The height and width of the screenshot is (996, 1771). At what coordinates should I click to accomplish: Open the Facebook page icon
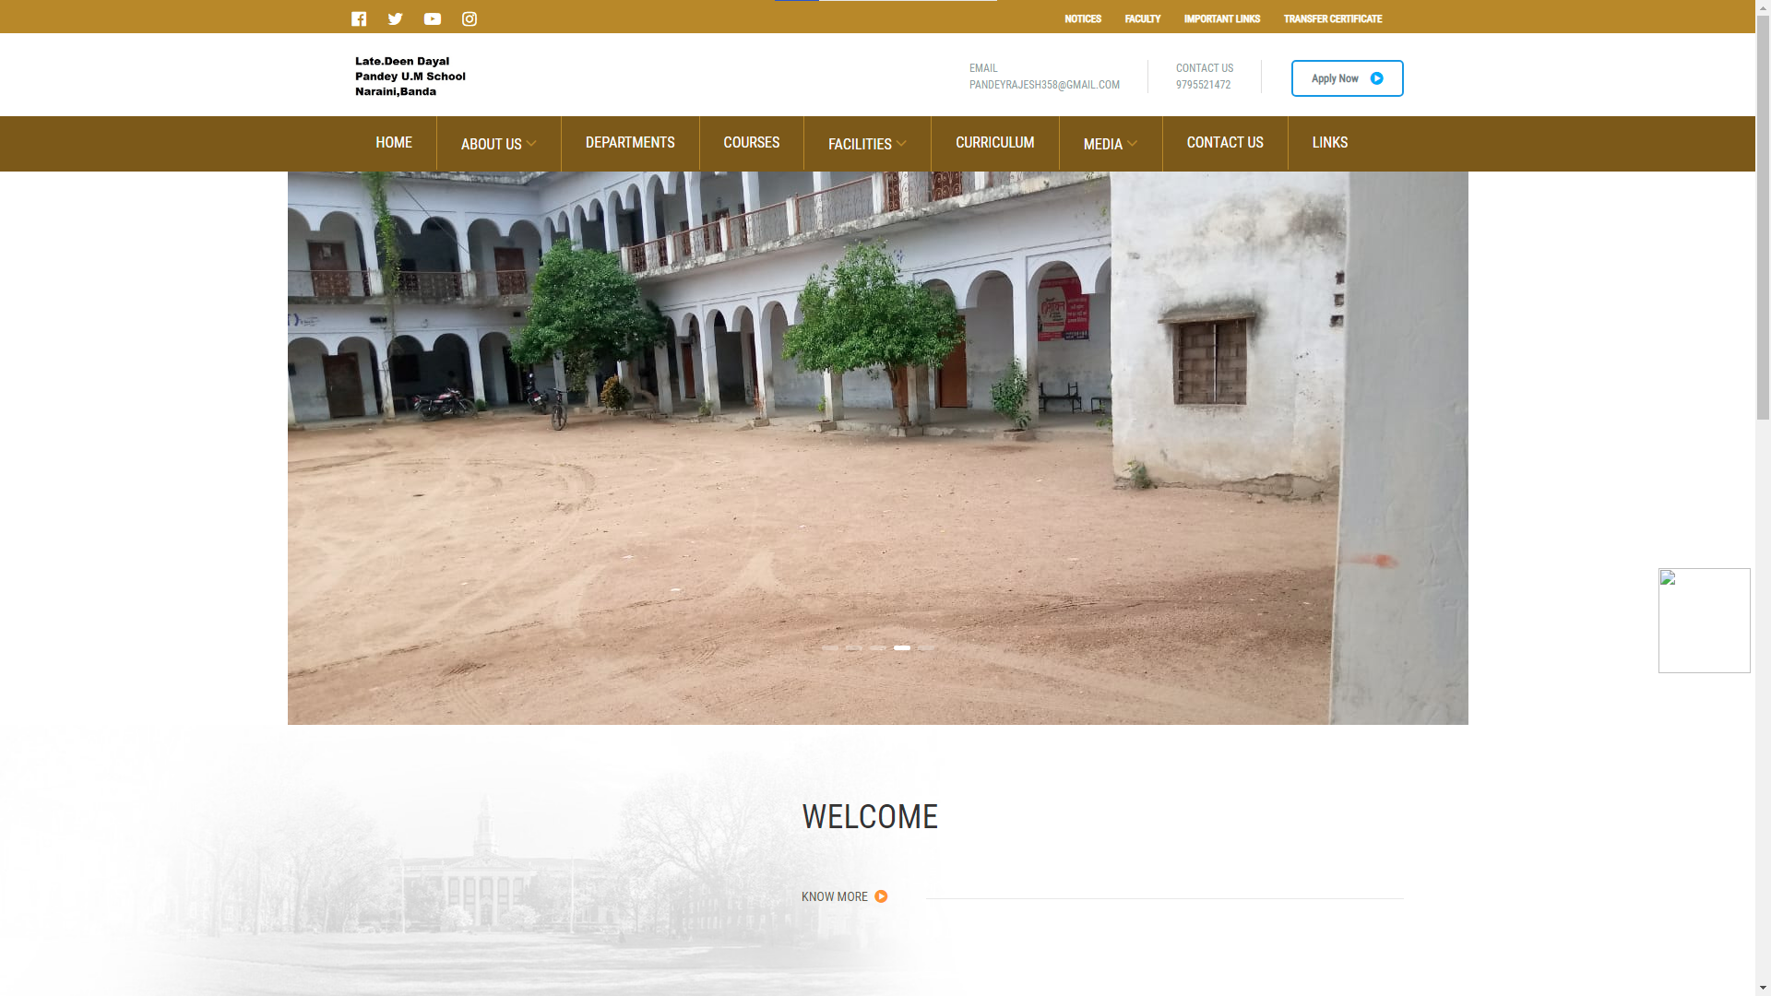[359, 18]
